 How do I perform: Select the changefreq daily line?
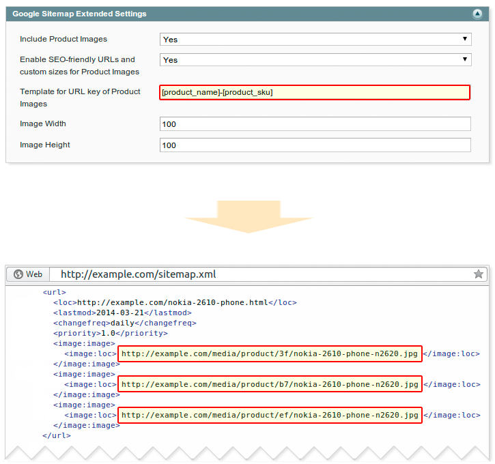click(124, 323)
